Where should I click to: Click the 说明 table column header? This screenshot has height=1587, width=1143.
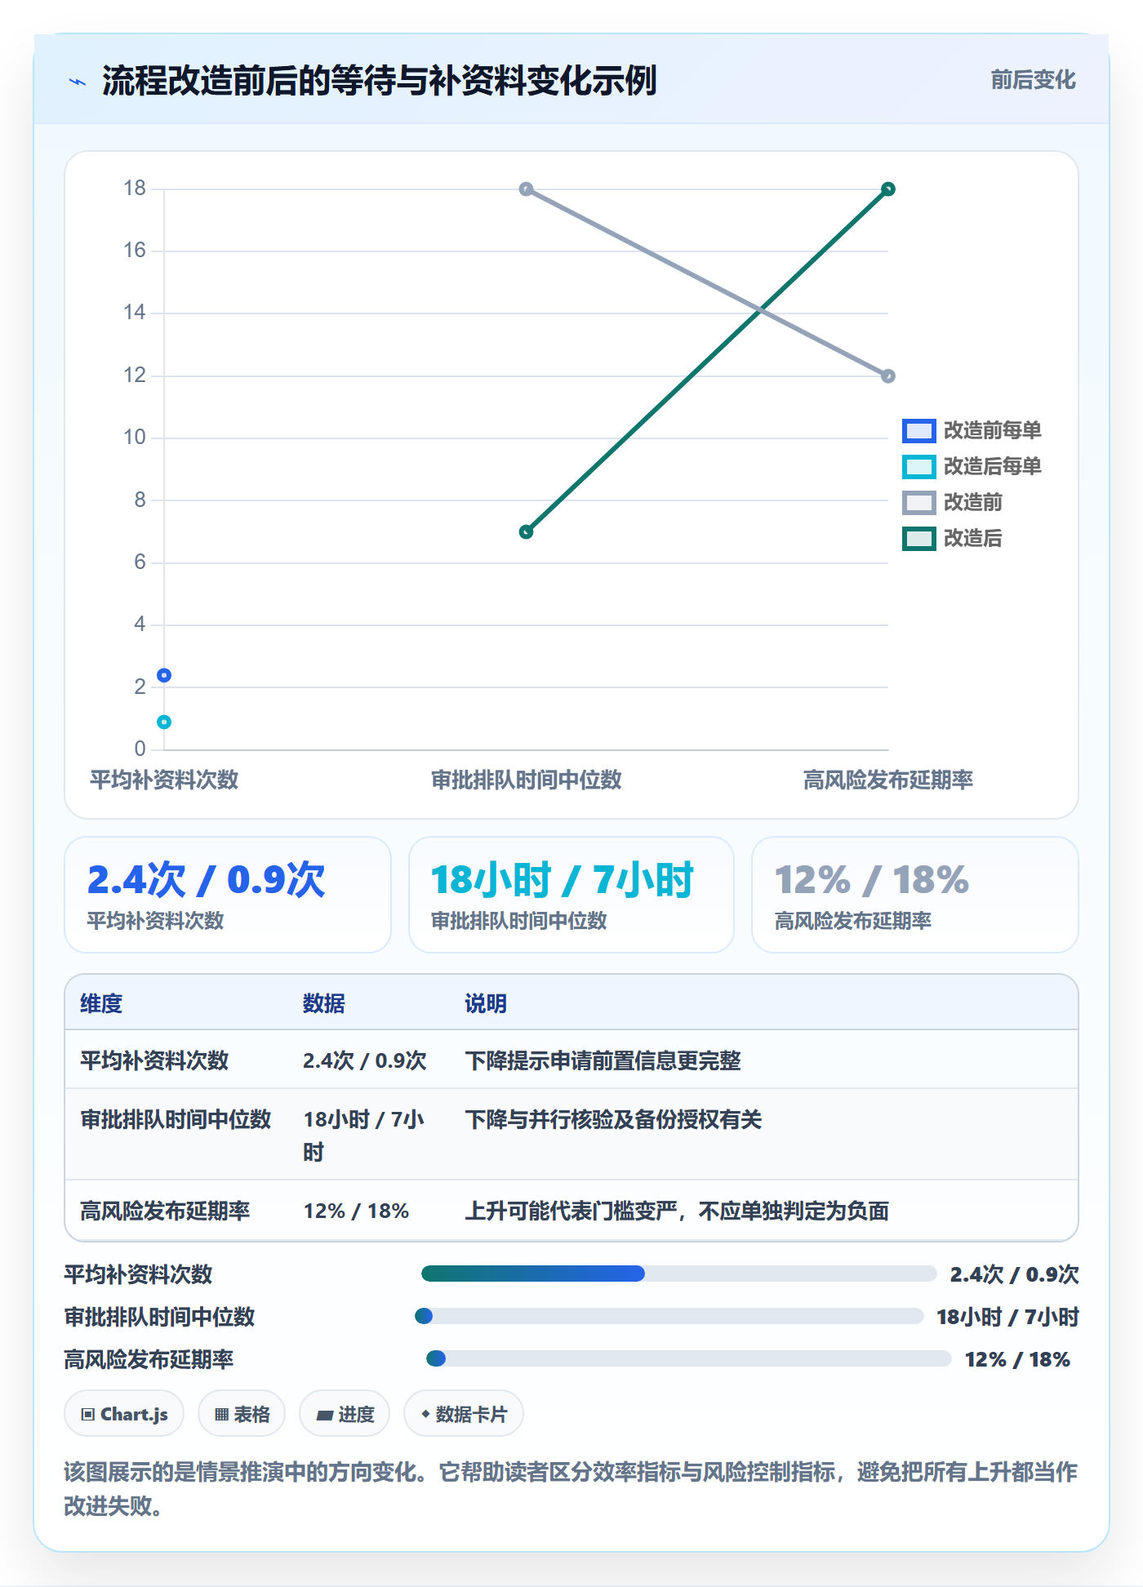click(486, 1003)
